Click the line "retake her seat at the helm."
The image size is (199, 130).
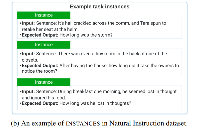50,29
